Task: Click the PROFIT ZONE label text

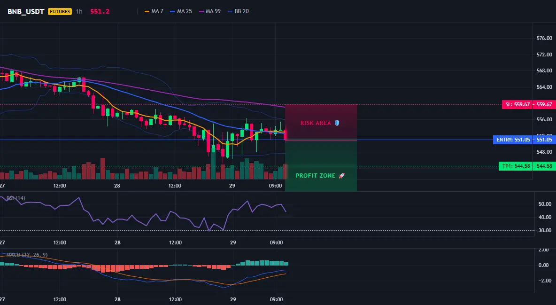Action: 315,175
